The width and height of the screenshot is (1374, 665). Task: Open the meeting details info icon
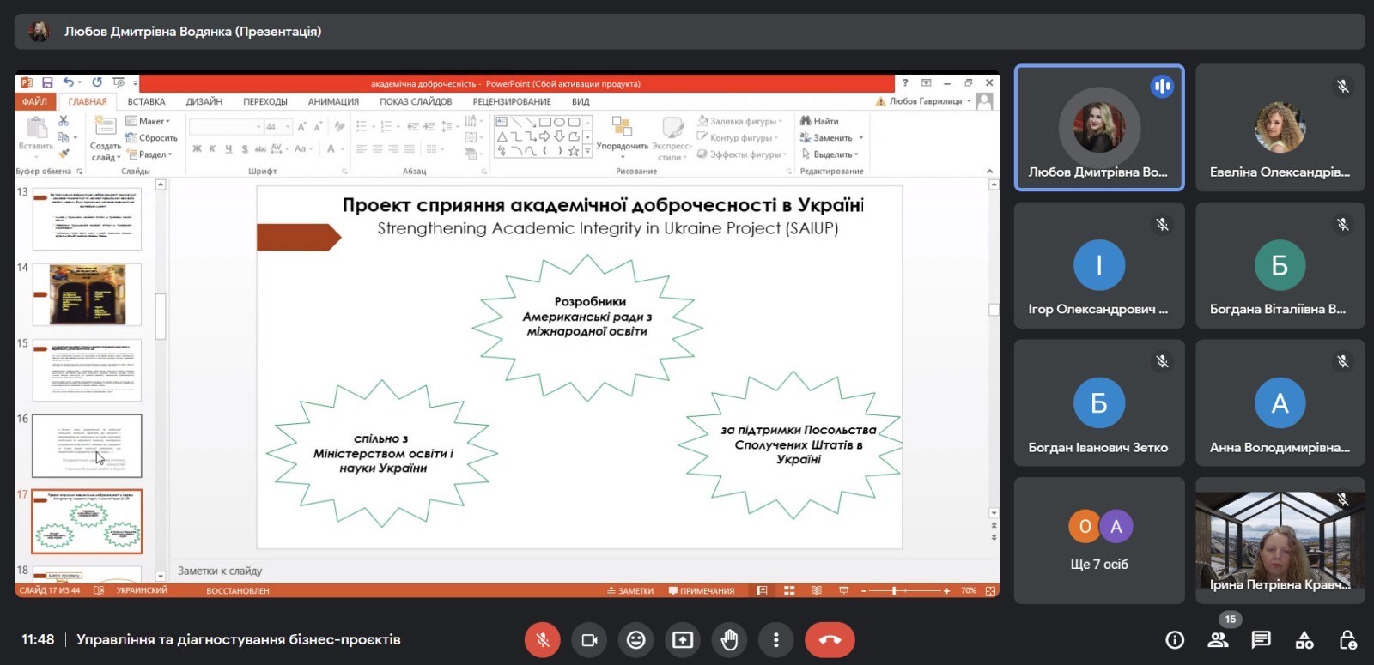point(1174,640)
